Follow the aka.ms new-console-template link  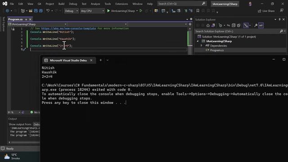pyautogui.click(x=68, y=28)
